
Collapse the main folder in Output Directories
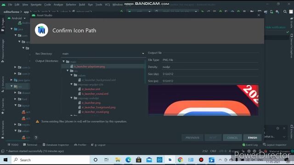pyautogui.click(x=64, y=61)
